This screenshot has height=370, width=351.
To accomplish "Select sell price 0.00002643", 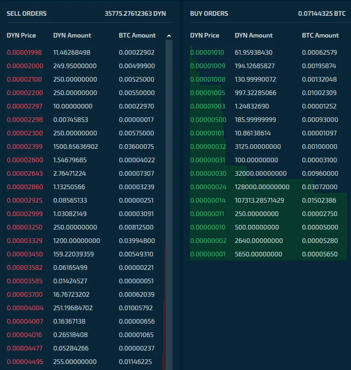I will pos(25,173).
